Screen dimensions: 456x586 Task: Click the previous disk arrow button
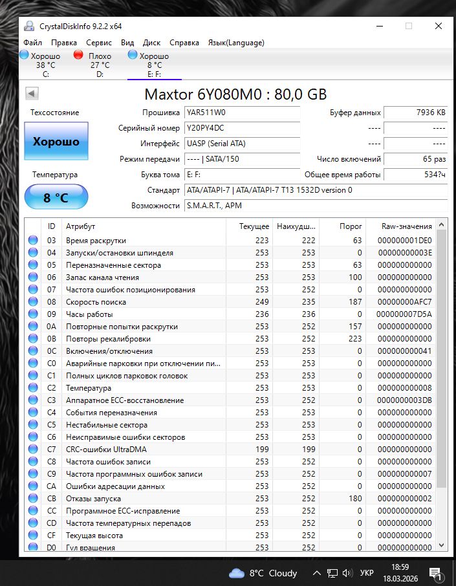coord(32,93)
